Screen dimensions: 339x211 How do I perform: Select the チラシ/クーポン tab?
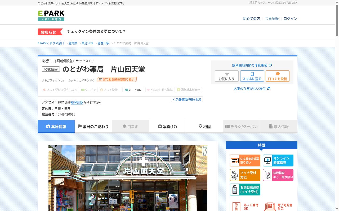(x=242, y=126)
